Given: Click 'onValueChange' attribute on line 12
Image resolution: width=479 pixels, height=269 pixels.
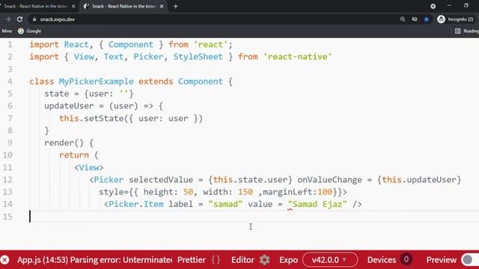Looking at the screenshot, I should coord(329,179).
